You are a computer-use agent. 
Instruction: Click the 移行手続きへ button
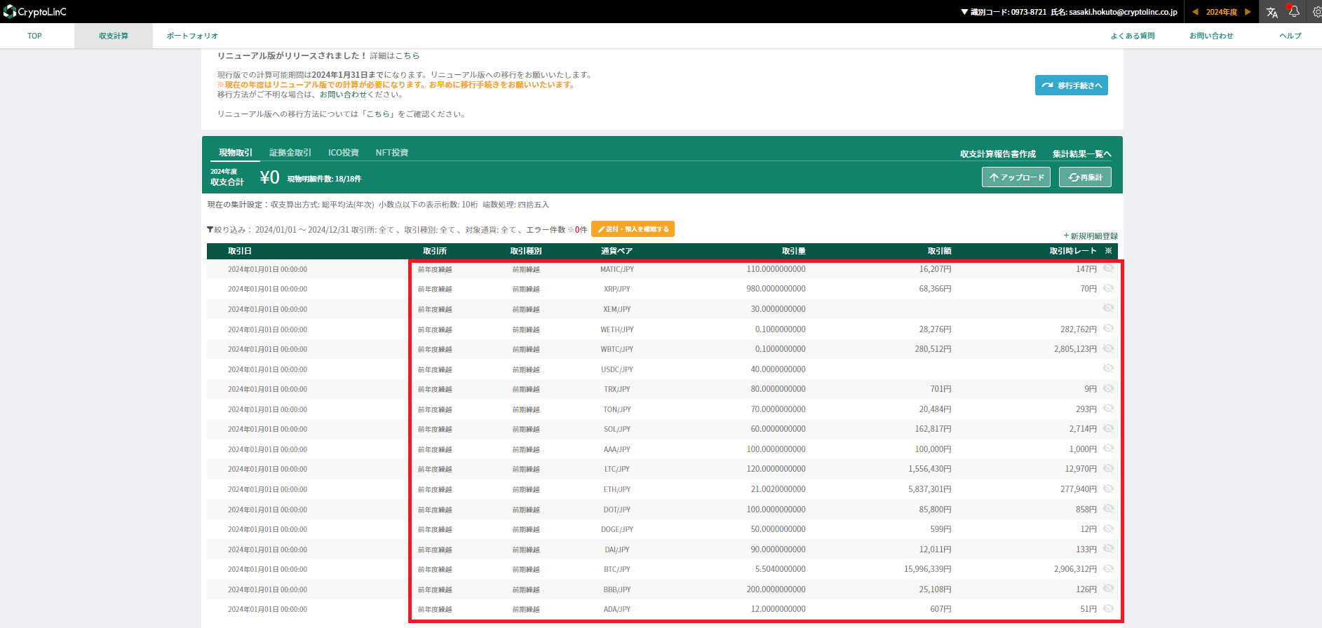coord(1071,86)
